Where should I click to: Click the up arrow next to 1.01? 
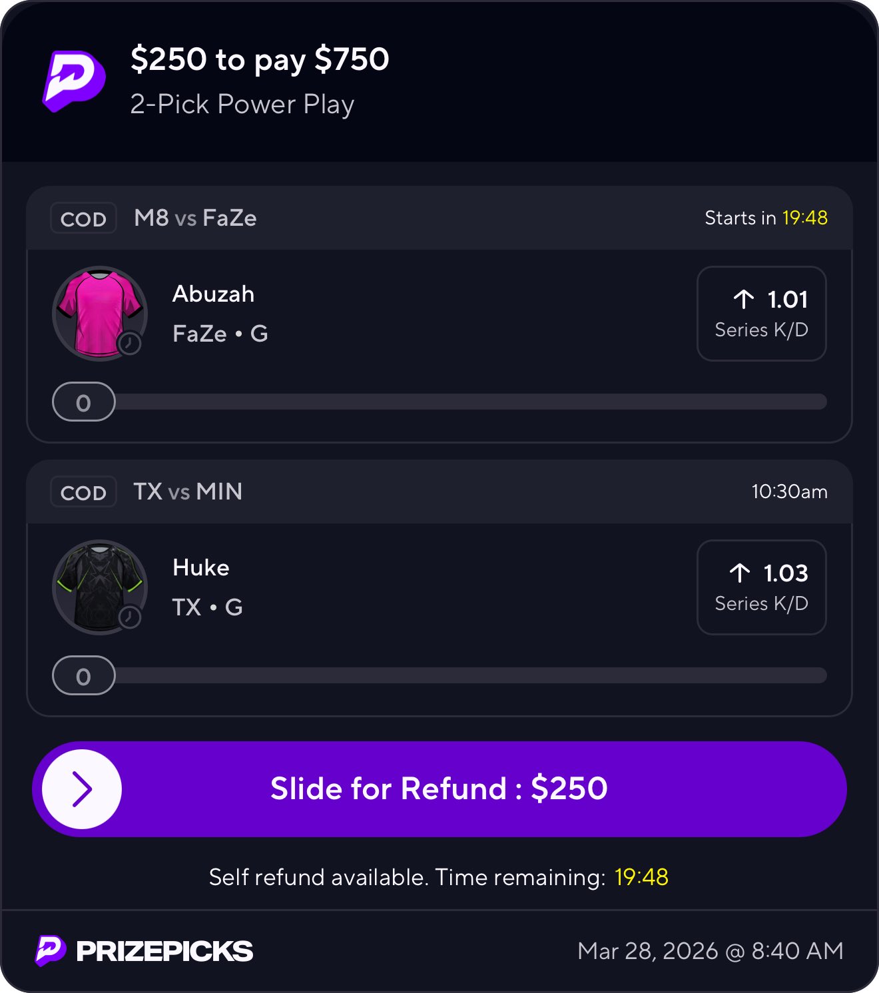click(743, 300)
